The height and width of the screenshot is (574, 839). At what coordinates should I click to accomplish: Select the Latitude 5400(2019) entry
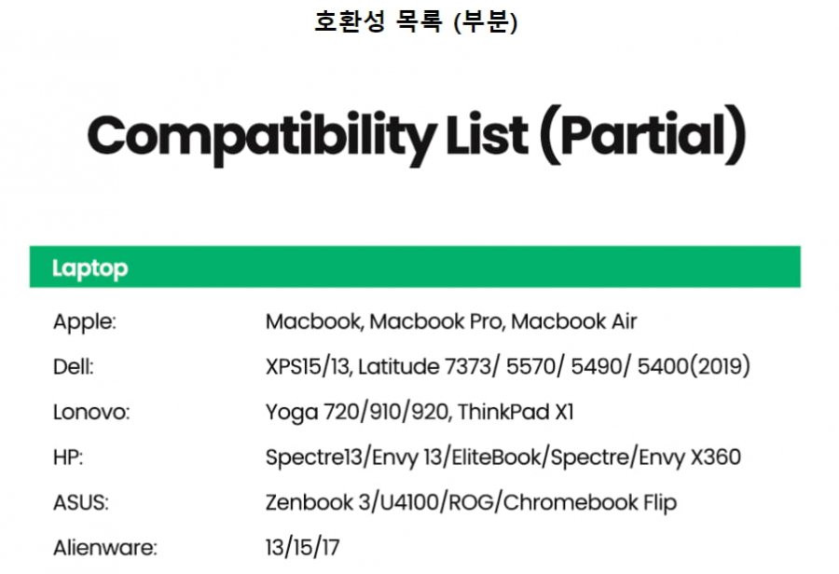coord(694,367)
